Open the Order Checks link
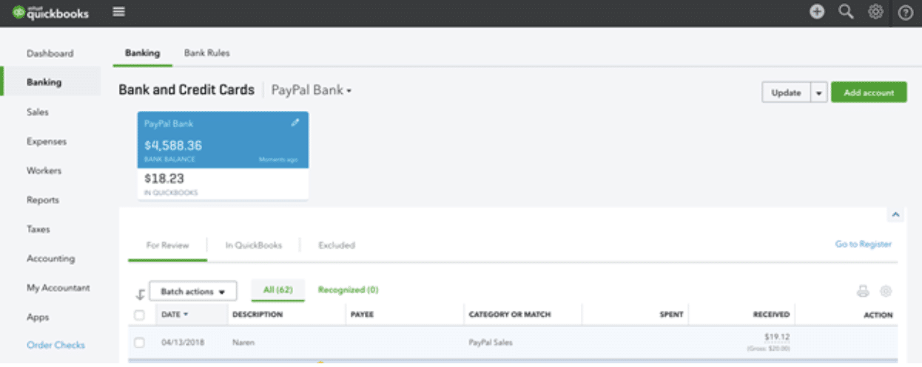Screen dimensions: 922x367 pos(55,345)
